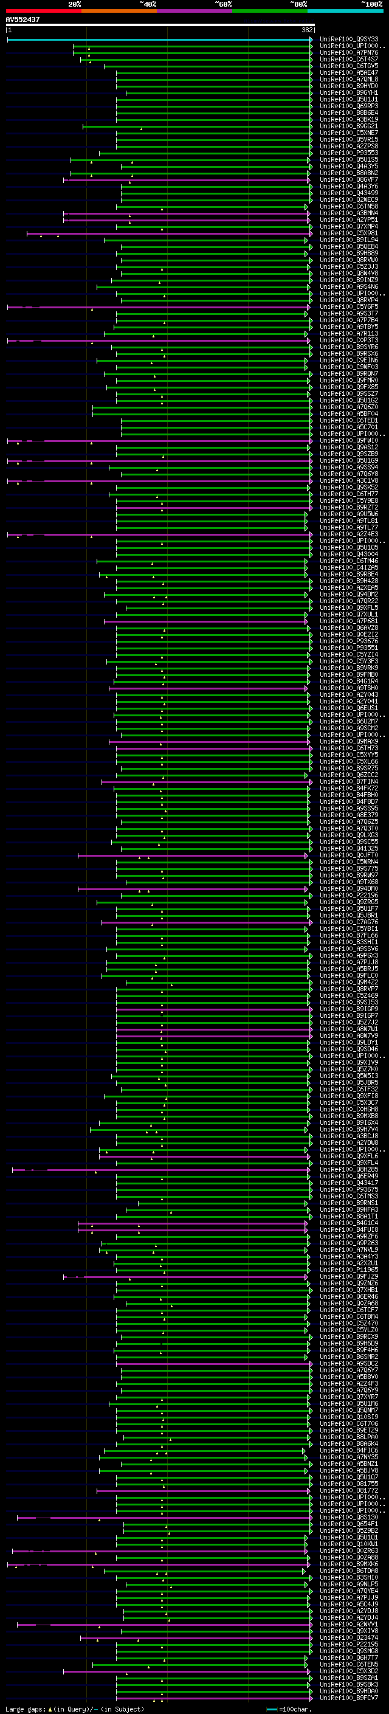Click hit label UniRef100_A5BJV8

[x=349, y=1470]
